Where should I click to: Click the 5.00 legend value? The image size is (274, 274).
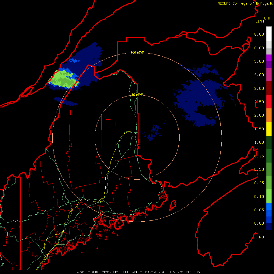pos(259,61)
